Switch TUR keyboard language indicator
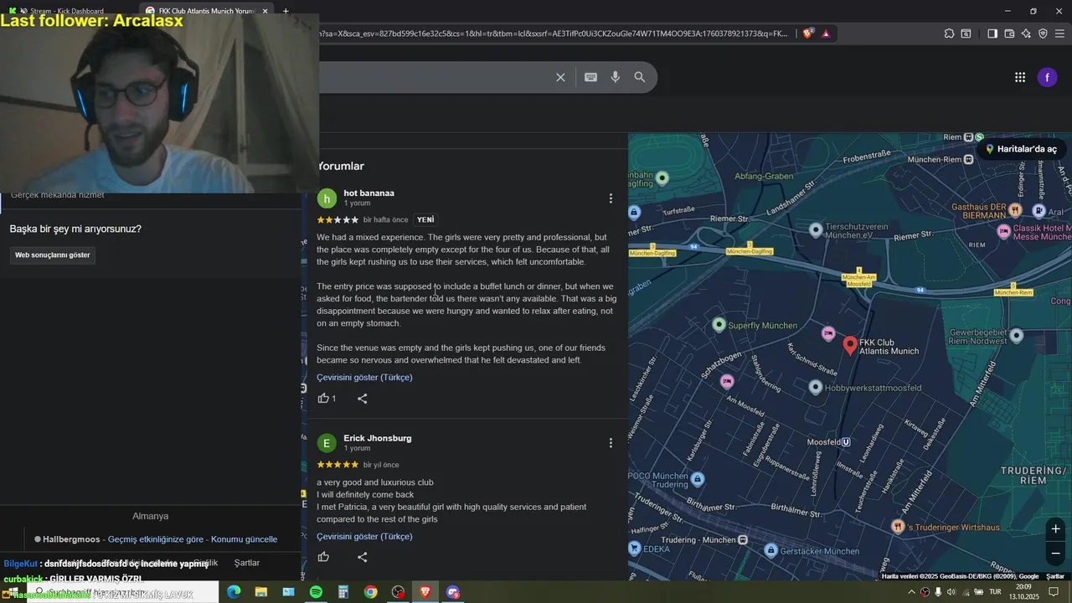 click(995, 592)
